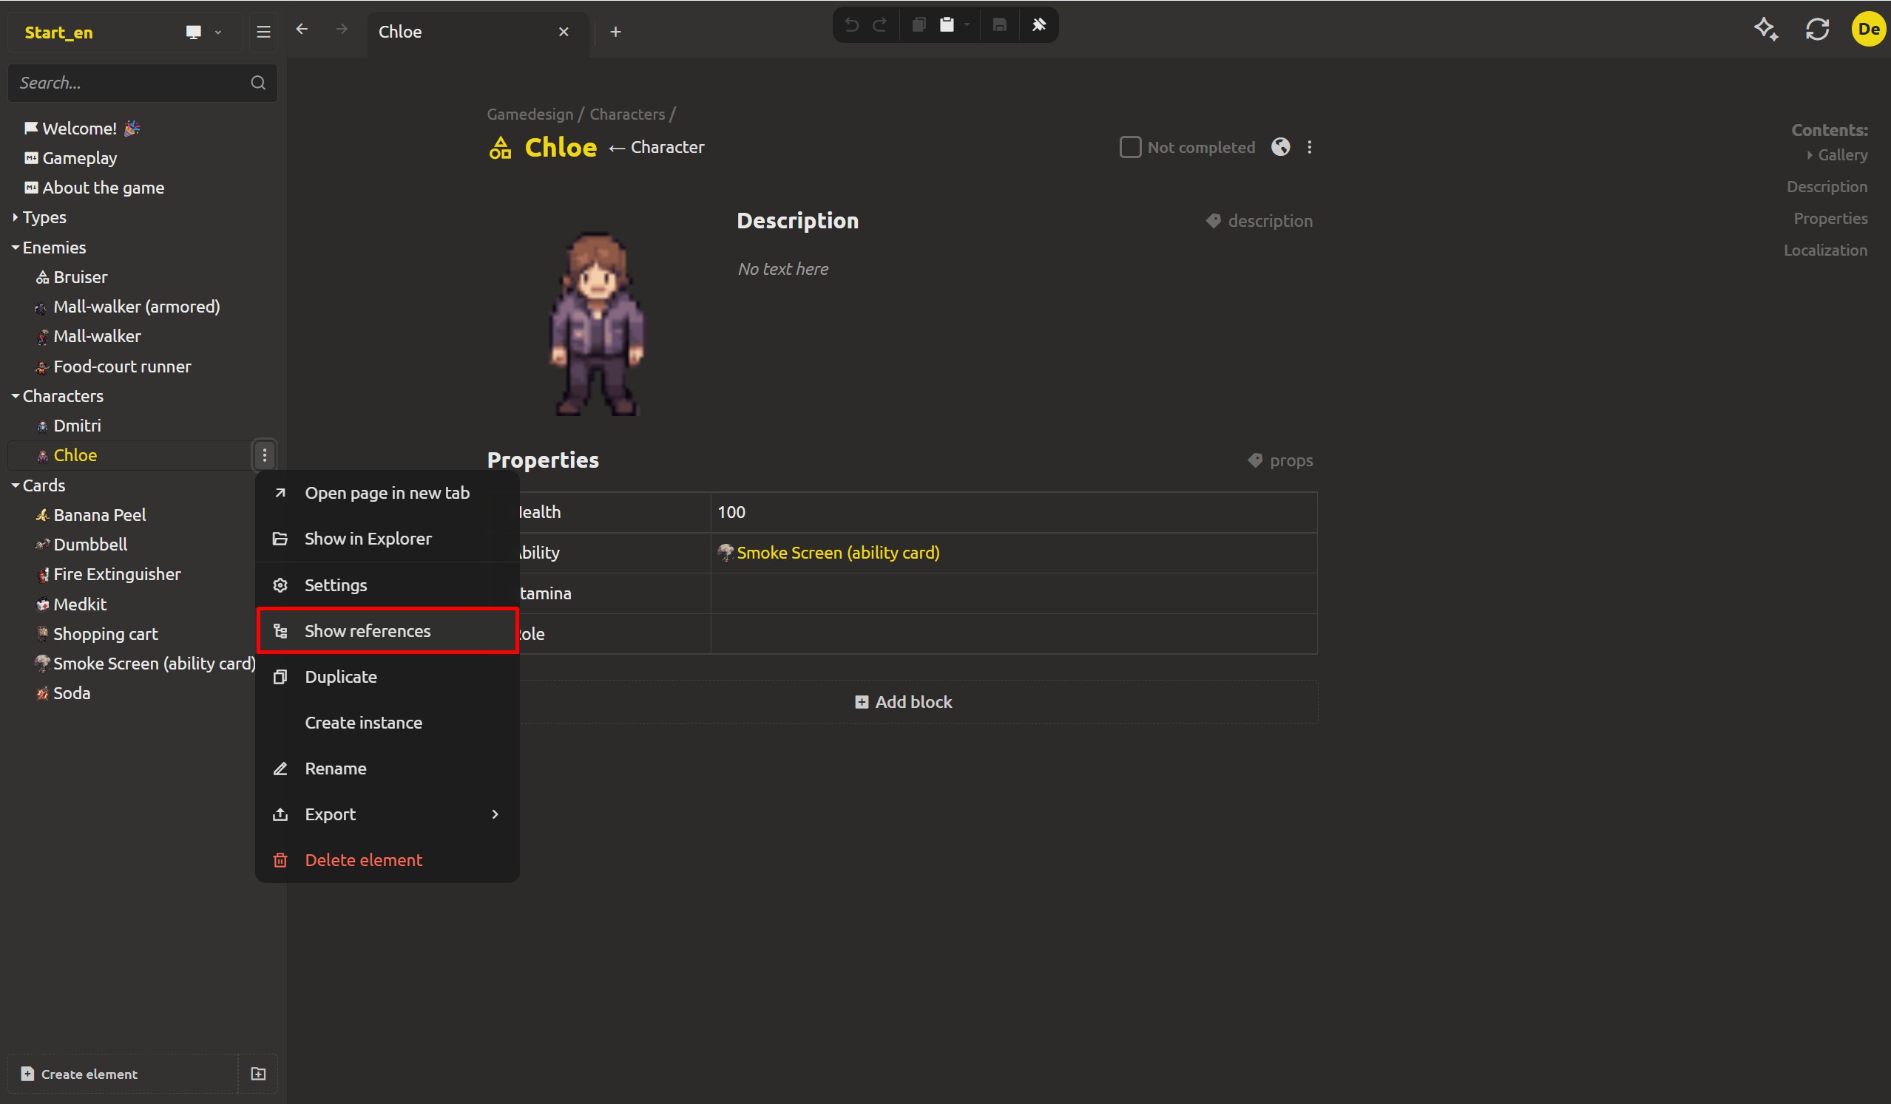The width and height of the screenshot is (1891, 1104).
Task: Click the new folder icon at bottom
Action: coord(258,1074)
